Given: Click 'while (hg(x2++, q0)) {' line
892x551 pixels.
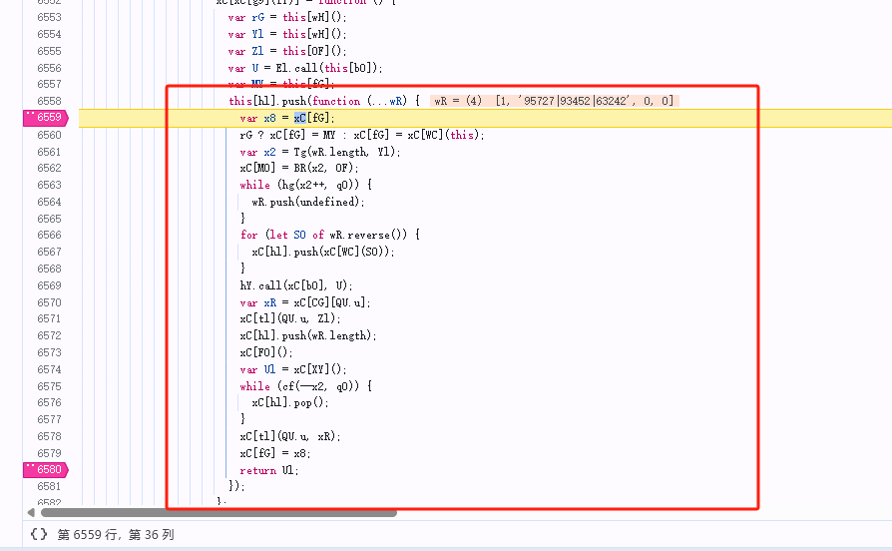Looking at the screenshot, I should [x=306, y=185].
